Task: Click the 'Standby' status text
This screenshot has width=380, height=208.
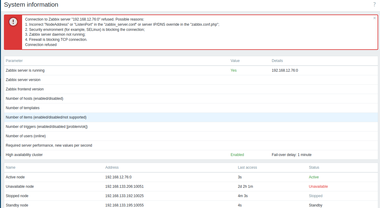Action: [x=316, y=205]
